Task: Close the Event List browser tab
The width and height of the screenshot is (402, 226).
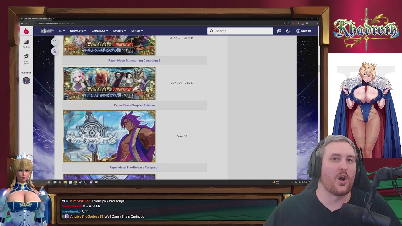Action: [x=50, y=19]
